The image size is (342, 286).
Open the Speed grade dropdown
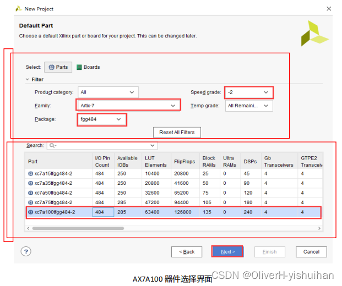click(x=248, y=92)
